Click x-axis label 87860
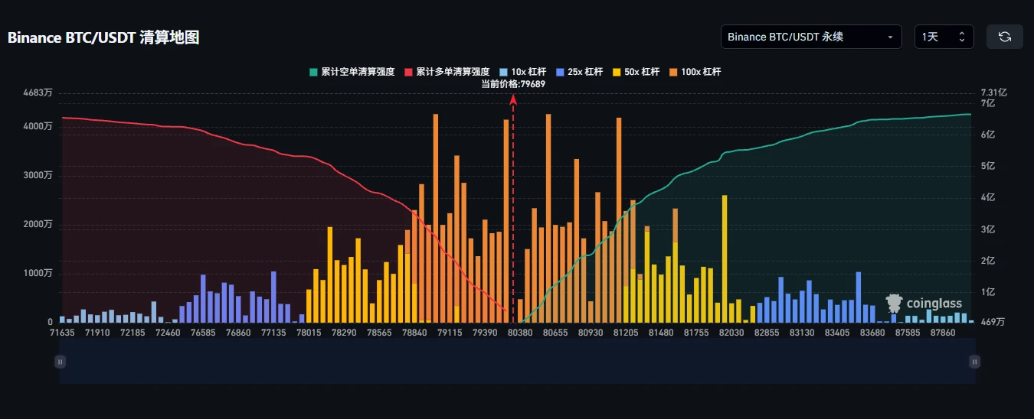This screenshot has height=419, width=1034. point(941,333)
